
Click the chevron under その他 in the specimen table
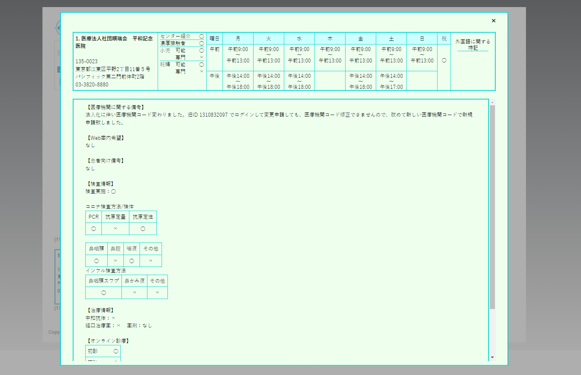[x=151, y=260]
